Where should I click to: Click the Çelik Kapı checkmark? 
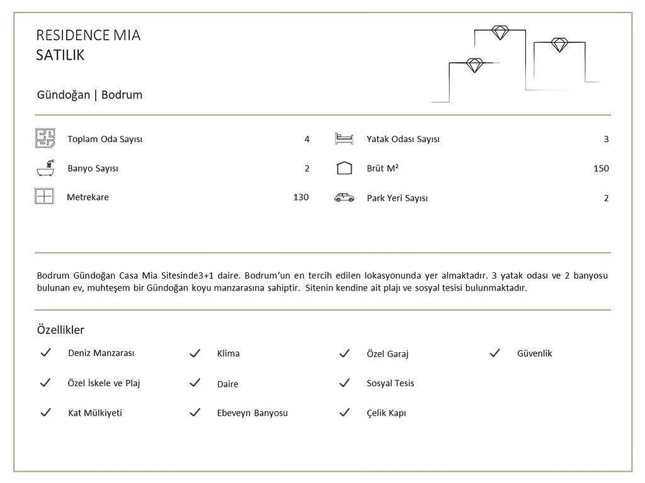345,412
